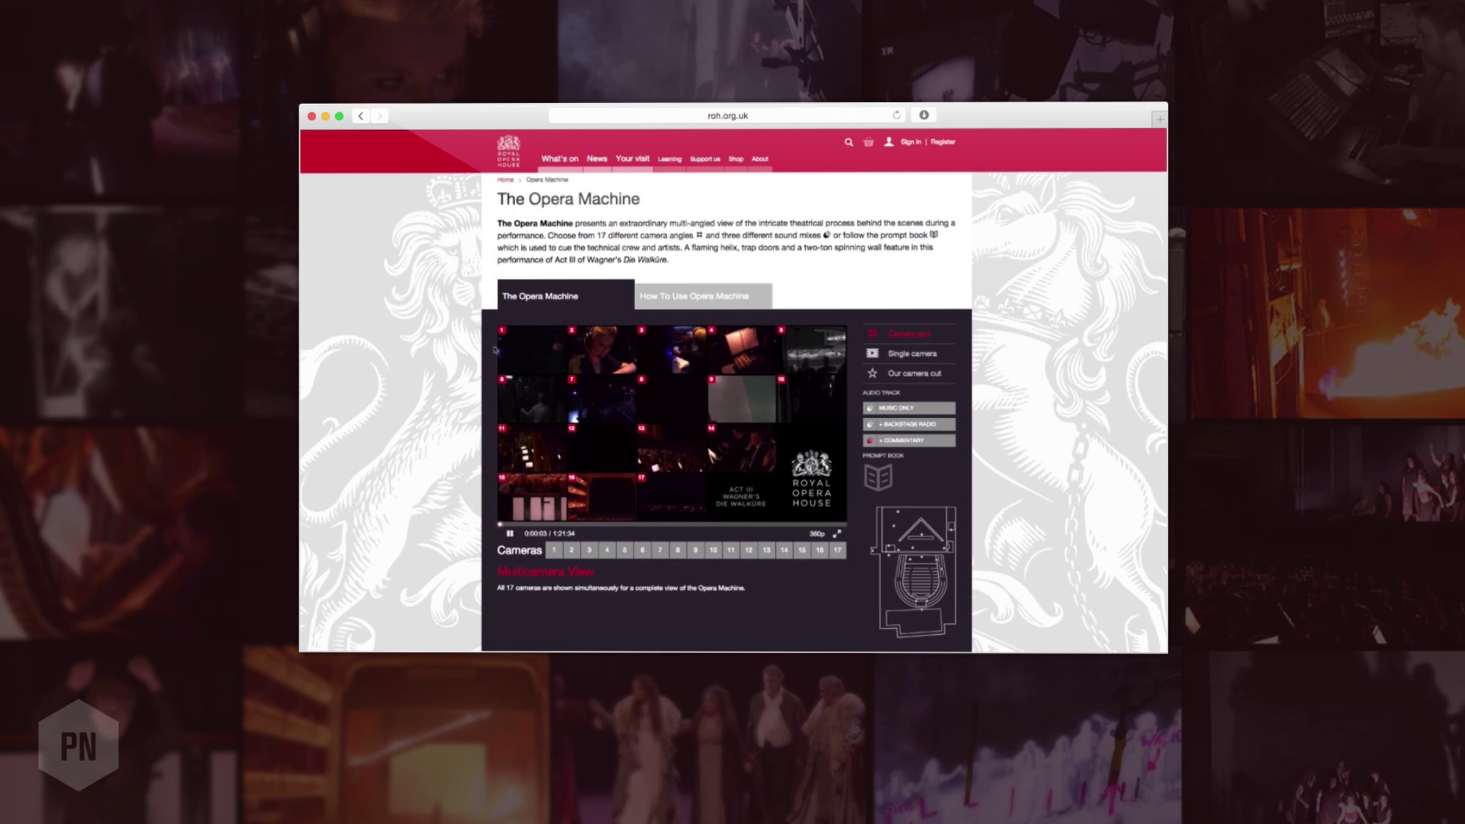Screen dimensions: 1465x824
Task: Go back with the browser back arrow
Action: 361,116
